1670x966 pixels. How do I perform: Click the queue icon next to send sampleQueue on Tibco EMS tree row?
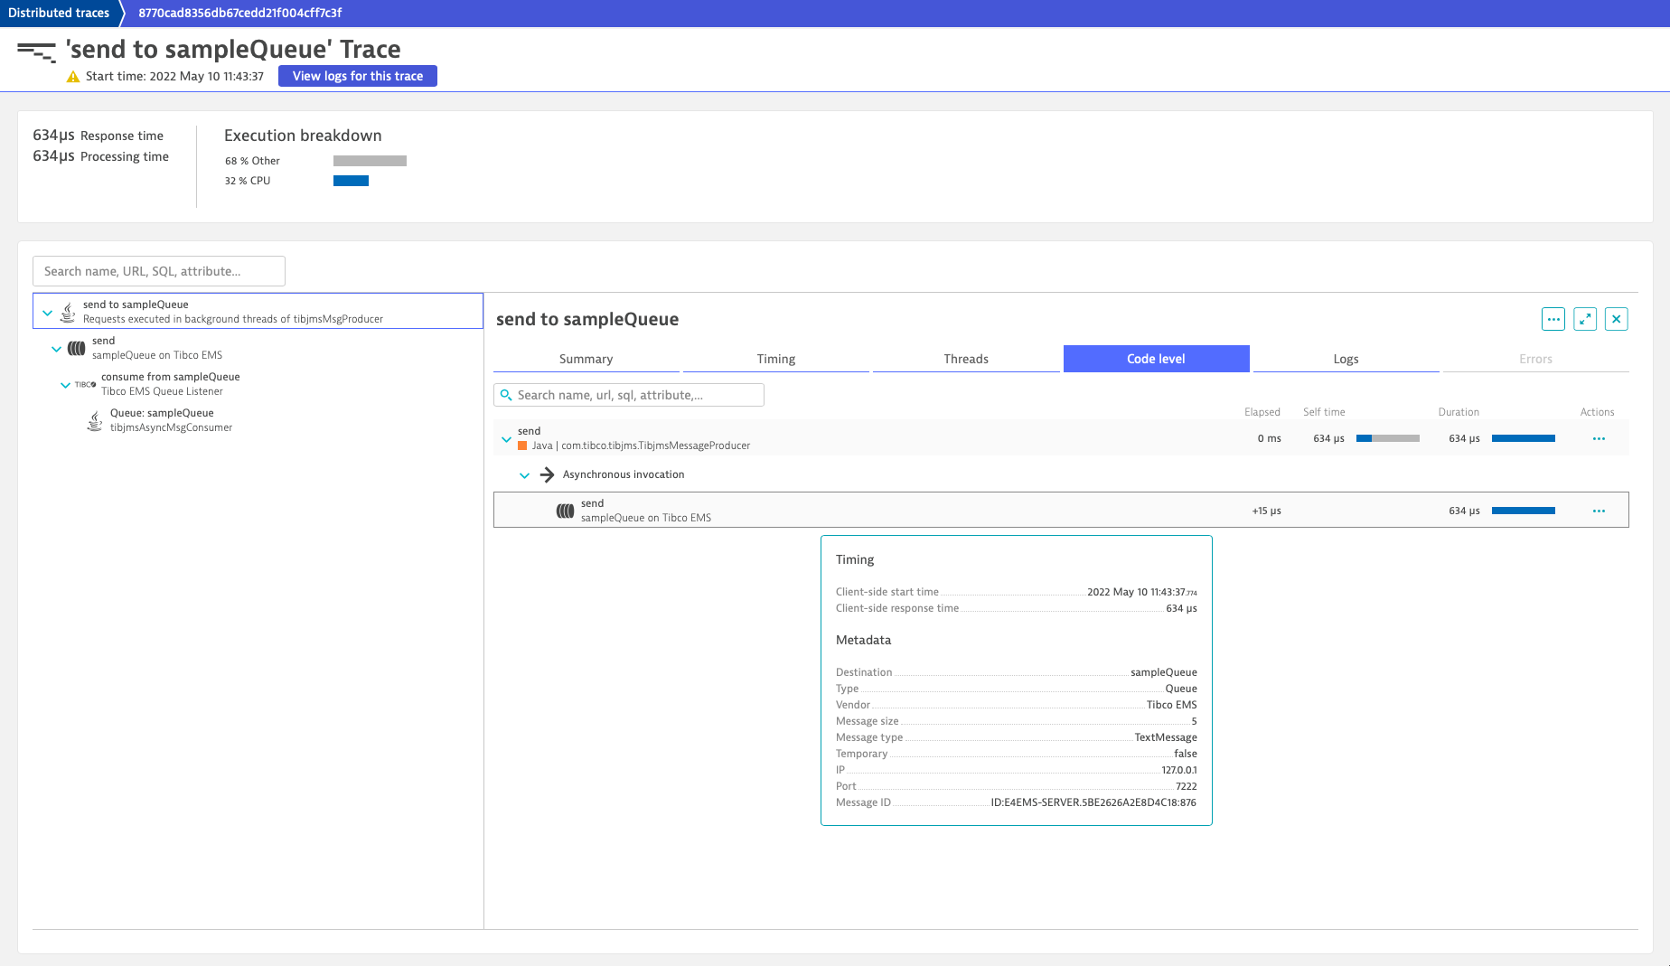tap(77, 348)
